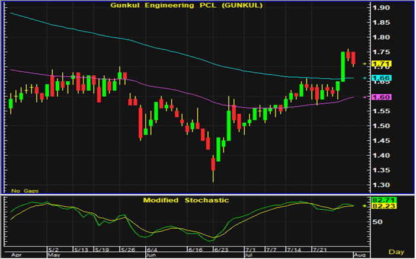Click the cyan 1.66 moving average tag
This screenshot has height=259, width=416.
(x=378, y=78)
